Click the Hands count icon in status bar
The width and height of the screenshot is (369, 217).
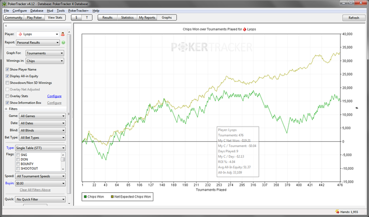tap(337, 212)
